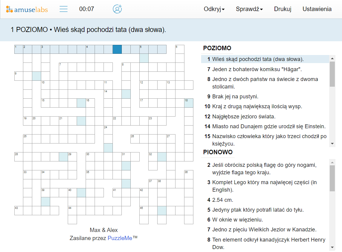Open the Odkryj dropdown menu
342x252 pixels.
click(214, 9)
